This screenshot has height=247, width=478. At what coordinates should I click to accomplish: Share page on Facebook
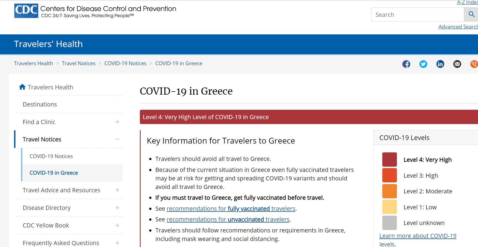[x=406, y=64]
